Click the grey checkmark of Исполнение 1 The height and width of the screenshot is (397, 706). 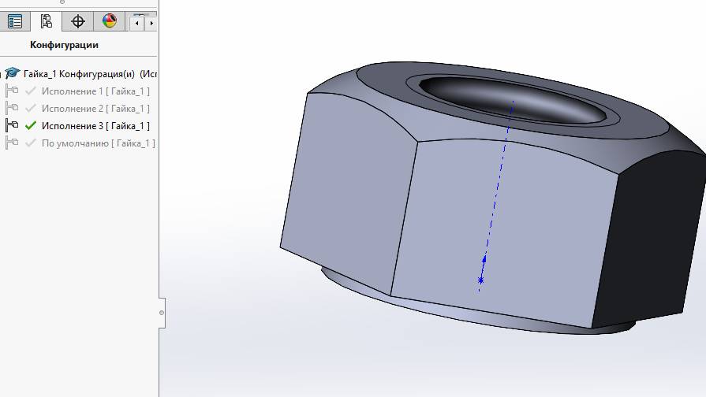click(31, 91)
